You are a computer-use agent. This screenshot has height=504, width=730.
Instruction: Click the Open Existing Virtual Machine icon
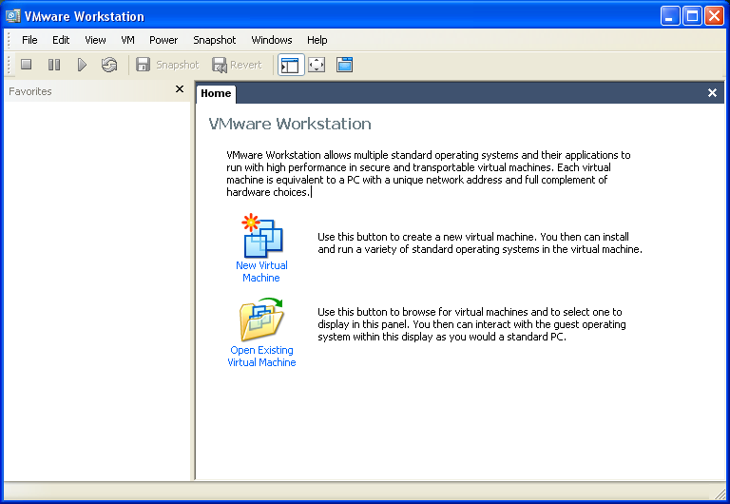tap(261, 320)
